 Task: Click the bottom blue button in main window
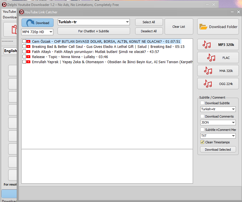(9, 194)
